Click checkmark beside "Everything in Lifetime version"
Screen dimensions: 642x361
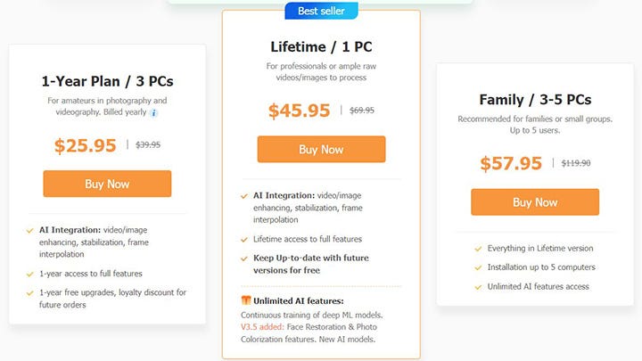click(x=477, y=249)
